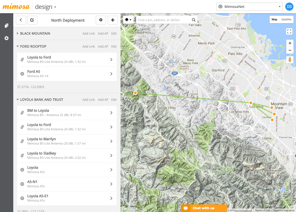Image resolution: width=296 pixels, height=212 pixels.
Task: Click the edit project name icon
Action: [x=32, y=20]
